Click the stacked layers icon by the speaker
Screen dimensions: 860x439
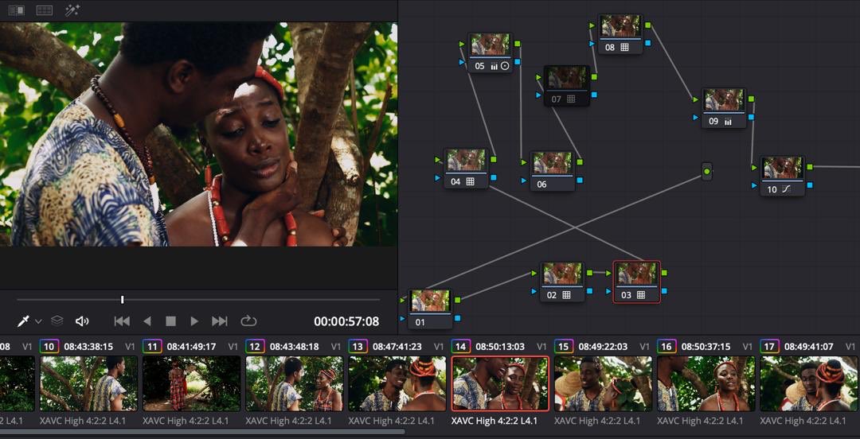click(x=57, y=321)
